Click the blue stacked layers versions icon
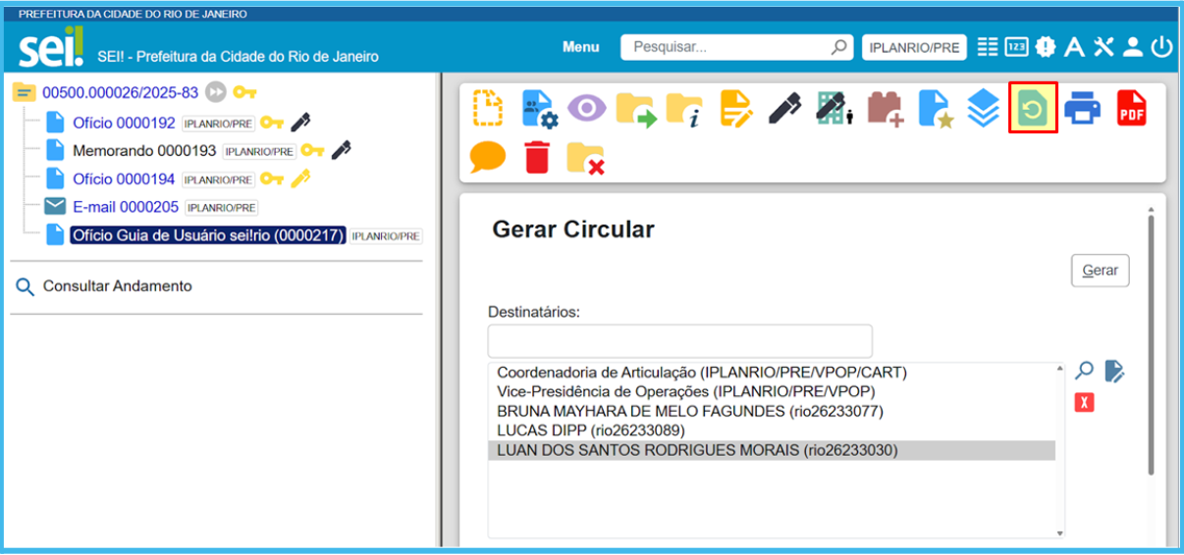The image size is (1184, 555). (x=983, y=108)
